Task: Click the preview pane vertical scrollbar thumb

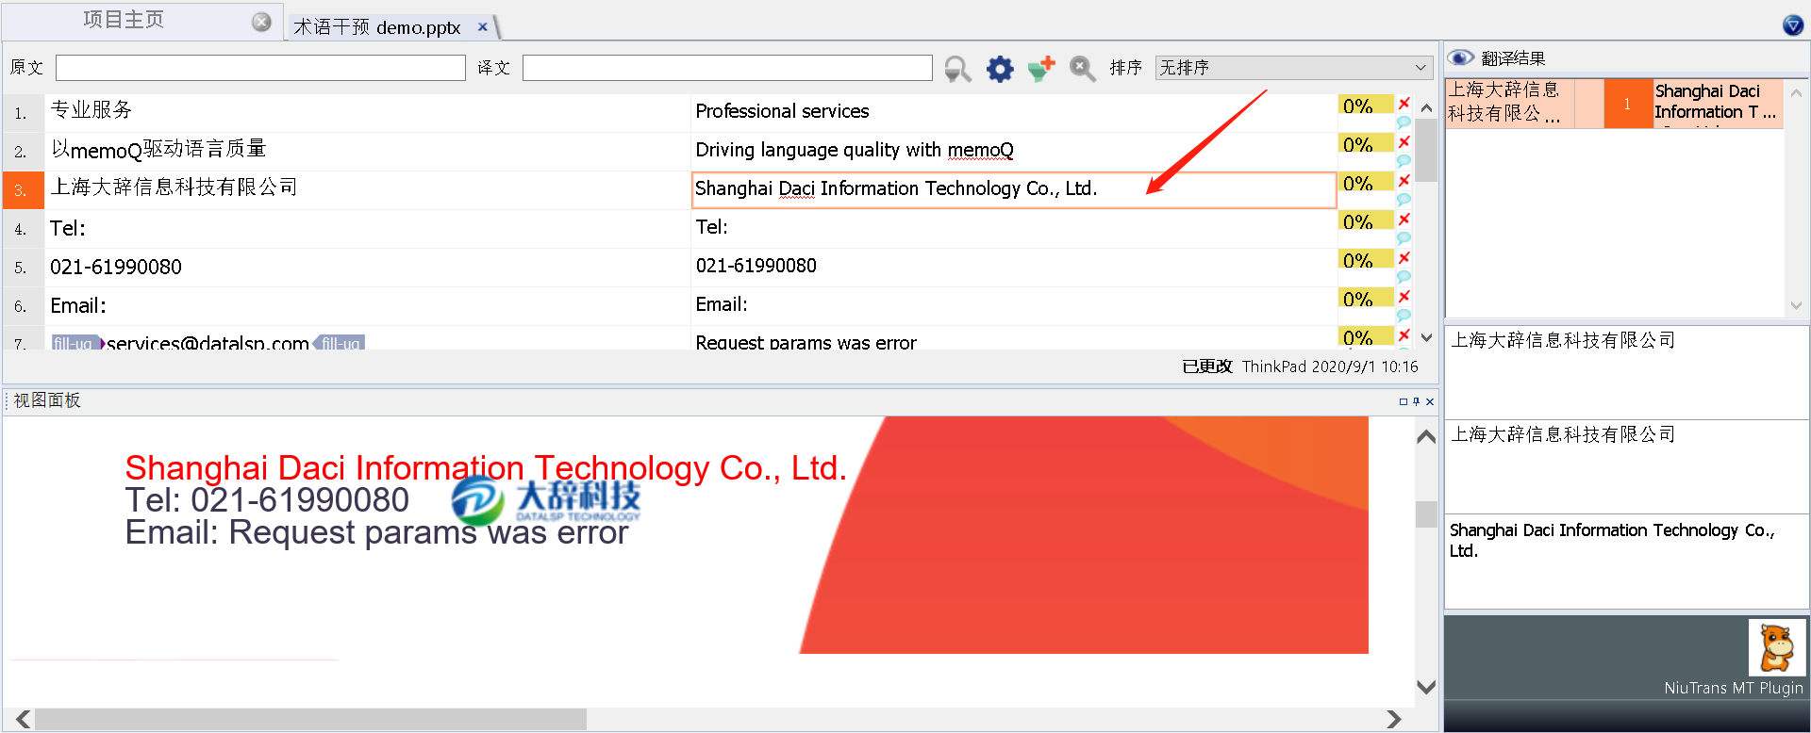Action: click(x=1426, y=514)
